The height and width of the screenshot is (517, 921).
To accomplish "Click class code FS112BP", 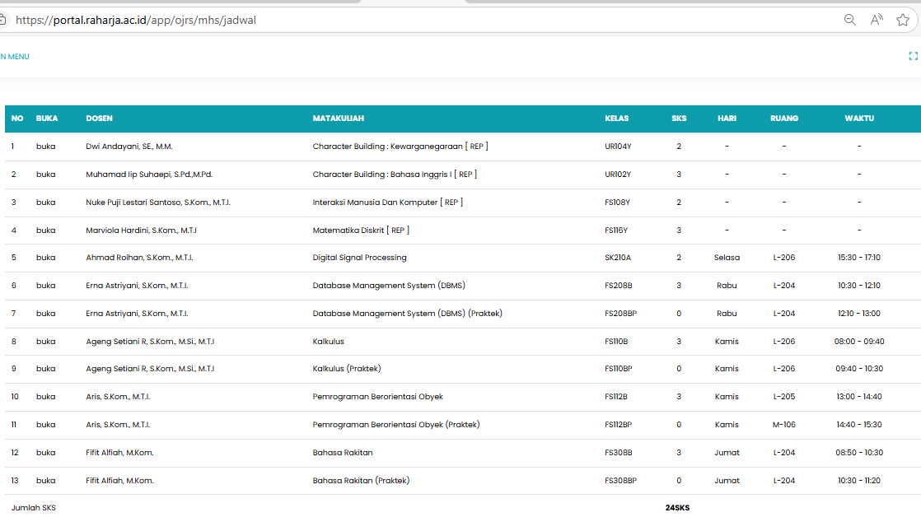I will pyautogui.click(x=619, y=424).
